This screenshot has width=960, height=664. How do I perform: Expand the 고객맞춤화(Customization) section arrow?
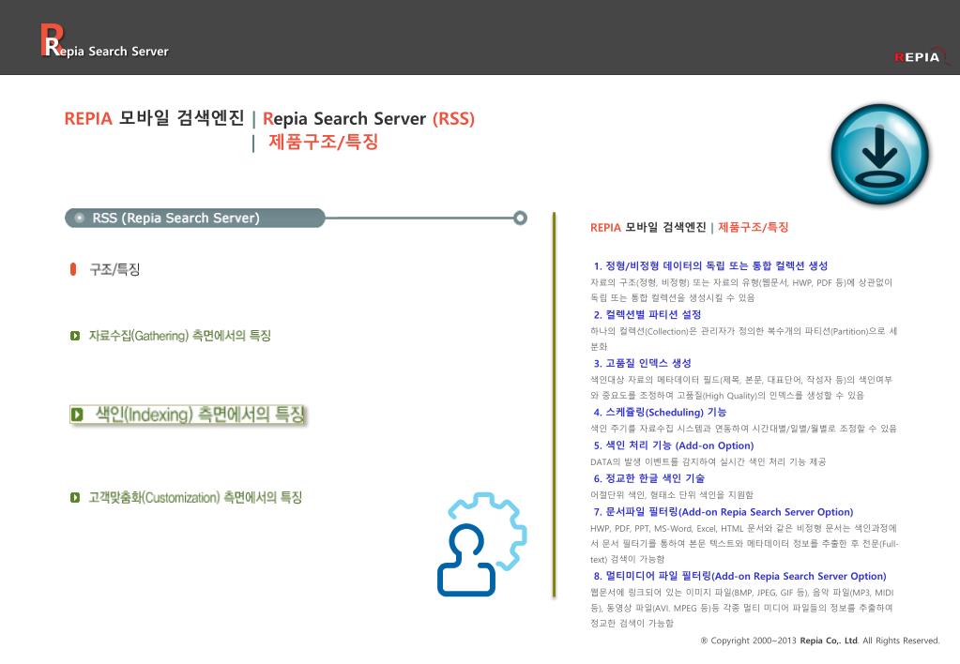pyautogui.click(x=76, y=497)
